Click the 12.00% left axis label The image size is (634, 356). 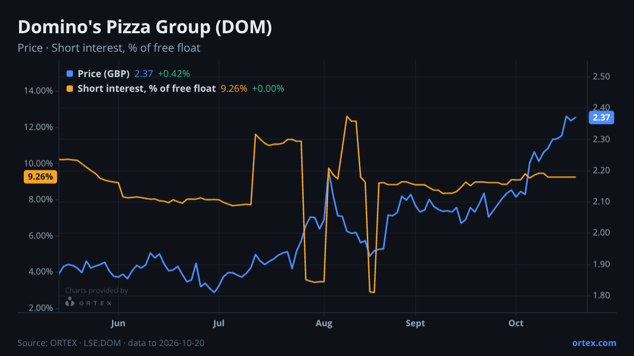[39, 127]
